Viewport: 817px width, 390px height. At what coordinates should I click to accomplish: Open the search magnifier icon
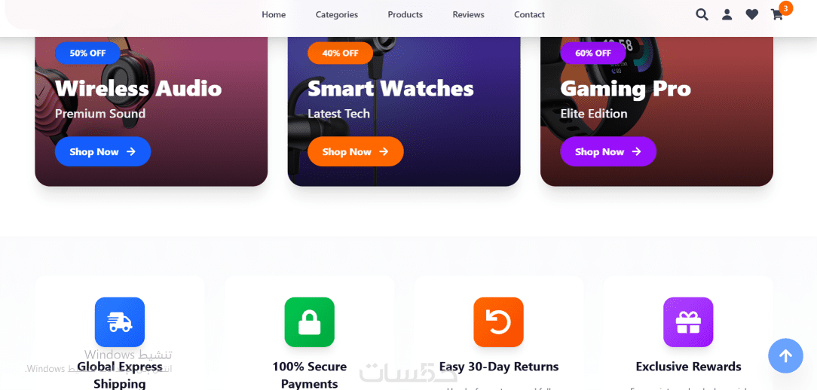point(702,14)
